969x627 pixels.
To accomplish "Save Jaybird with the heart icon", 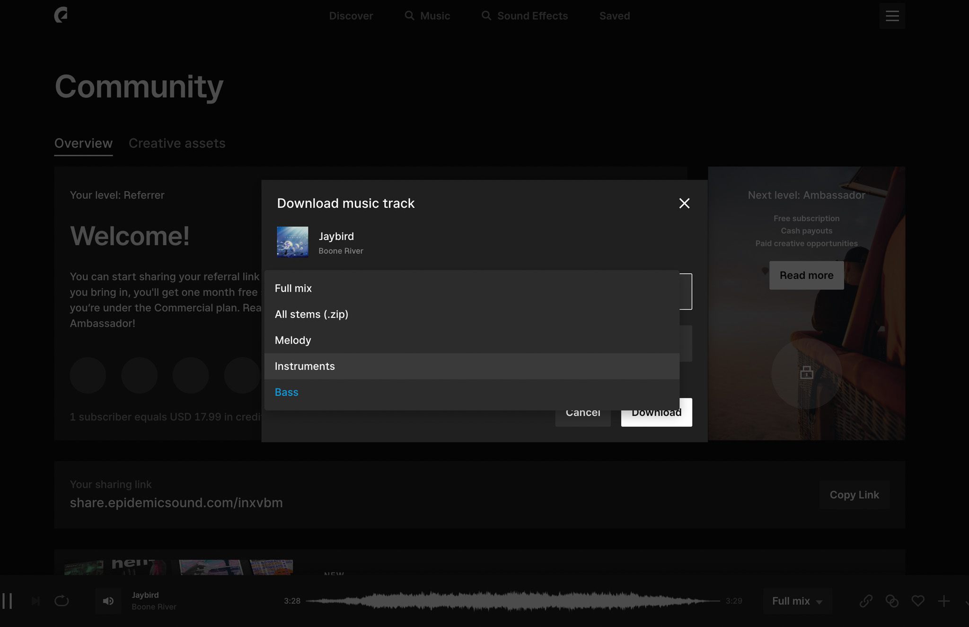I will 918,601.
